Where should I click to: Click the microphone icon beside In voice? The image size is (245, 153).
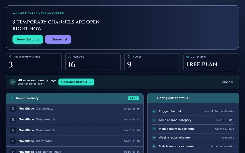click(x=129, y=57)
